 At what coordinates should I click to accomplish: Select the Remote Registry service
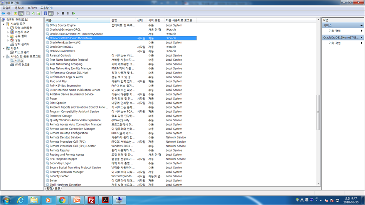click(x=60, y=150)
